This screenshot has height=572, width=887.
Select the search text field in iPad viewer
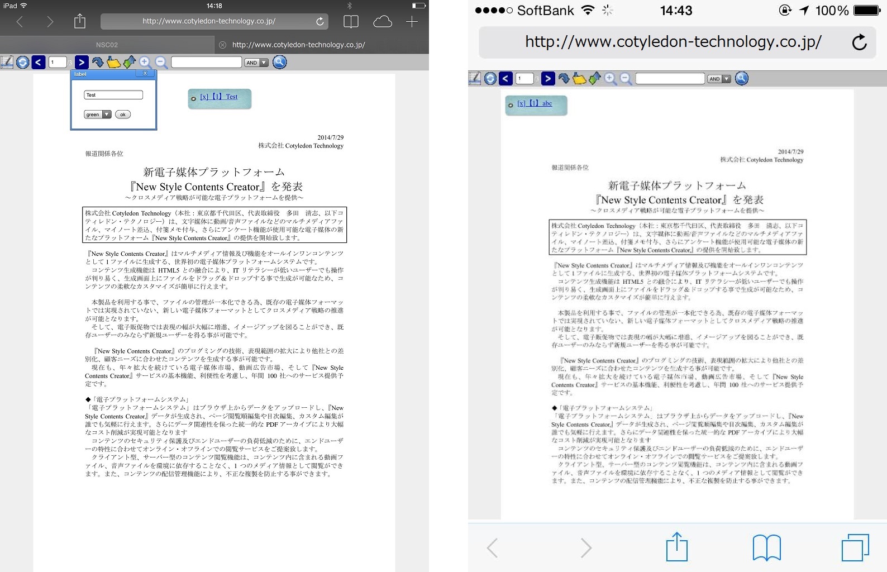pyautogui.click(x=206, y=62)
